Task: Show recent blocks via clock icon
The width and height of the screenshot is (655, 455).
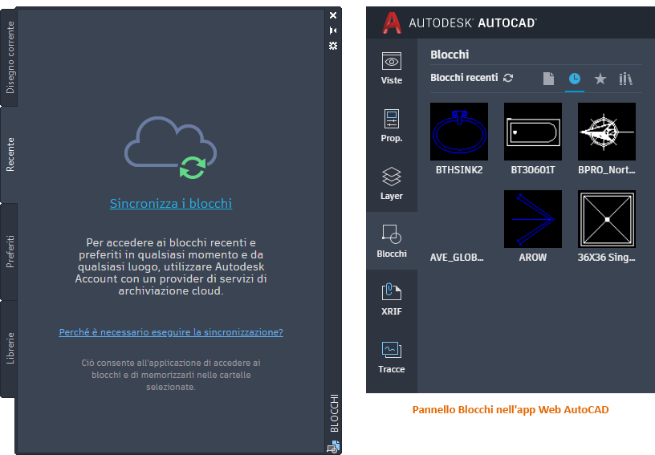Action: click(575, 79)
